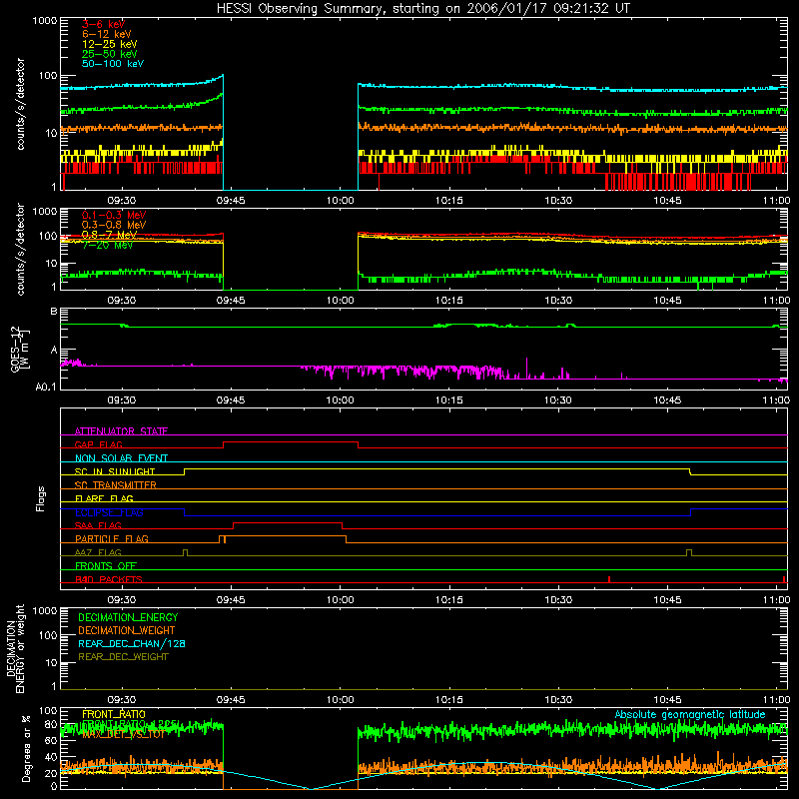Select the 6-12 keV legend label
This screenshot has width=799, height=799.
tap(107, 34)
